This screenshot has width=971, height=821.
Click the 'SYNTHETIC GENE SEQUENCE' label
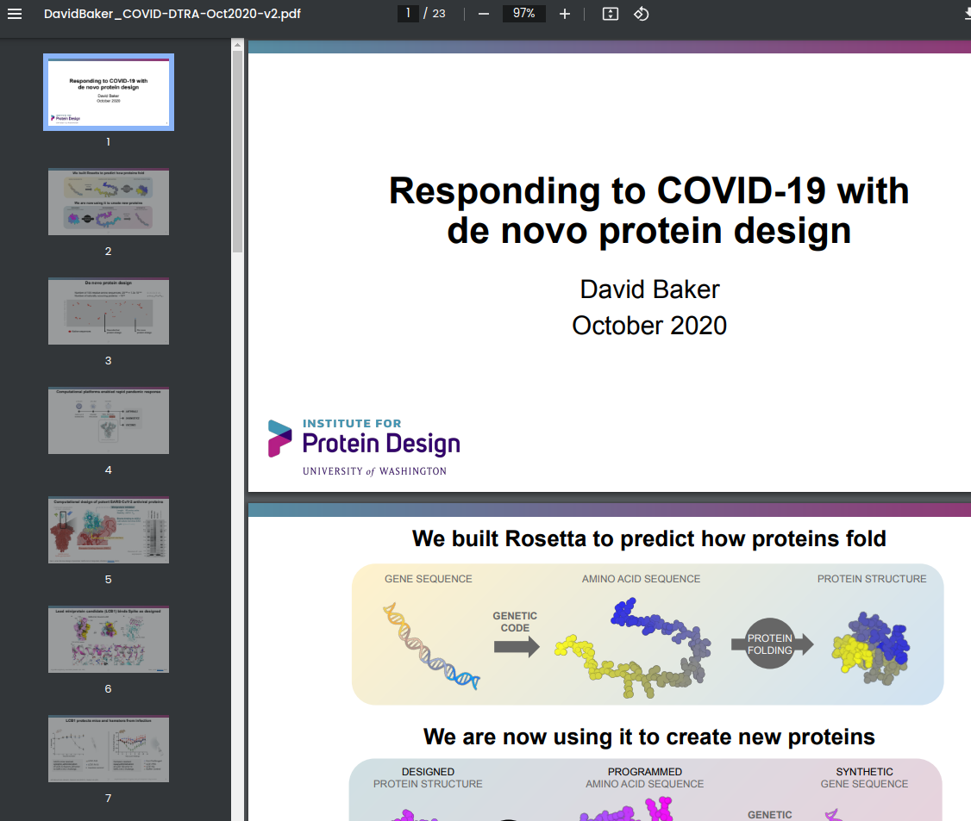point(864,778)
